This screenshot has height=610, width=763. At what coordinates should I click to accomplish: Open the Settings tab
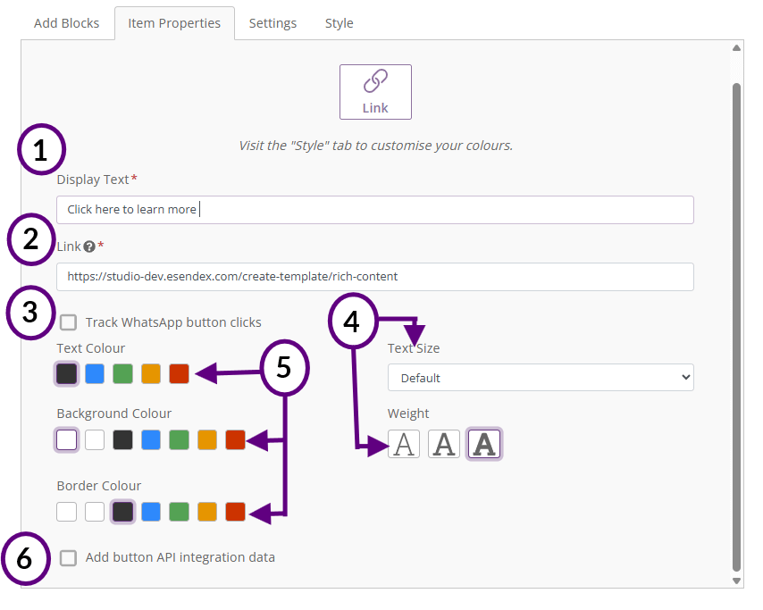272,23
